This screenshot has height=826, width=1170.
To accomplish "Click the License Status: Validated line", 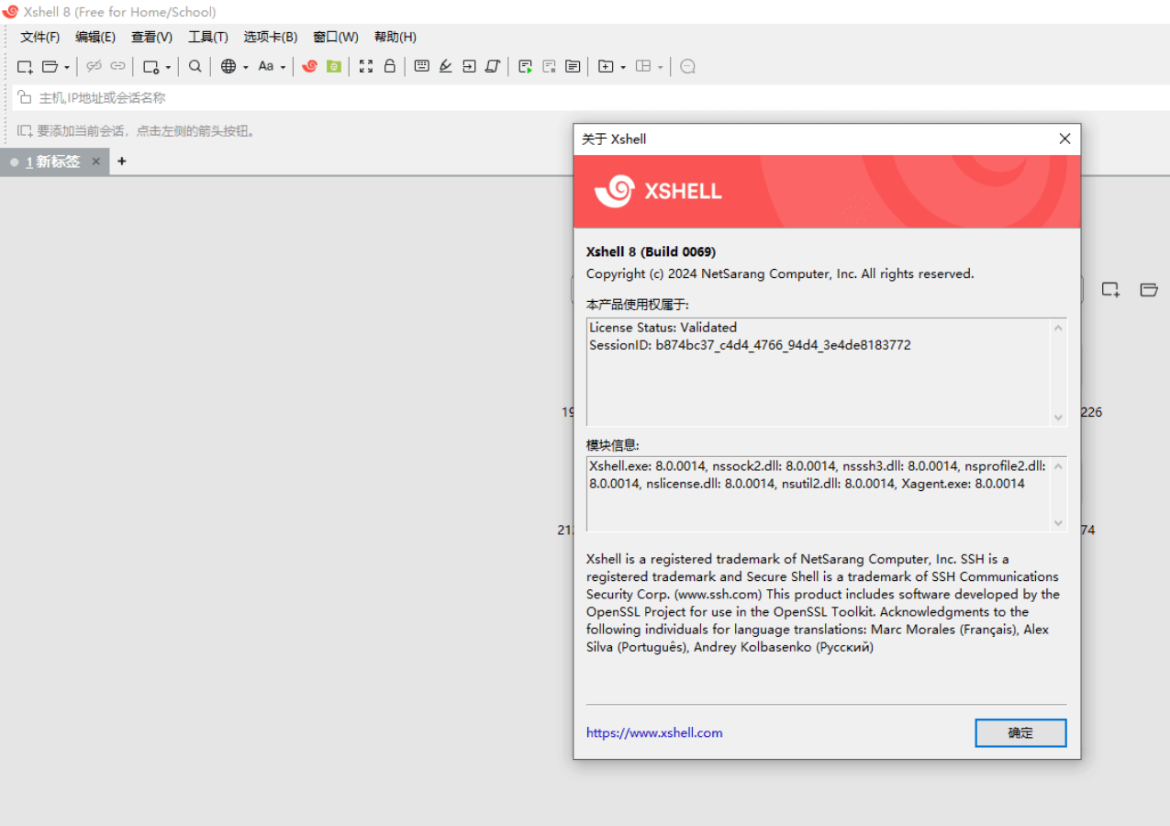I will (663, 327).
